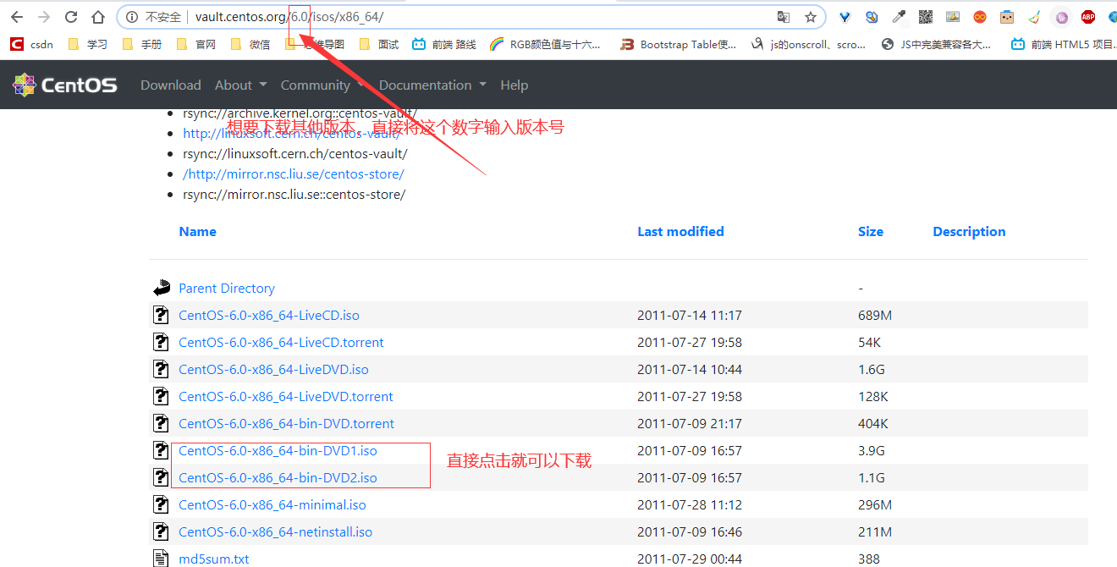Viewport: 1117px width, 567px height.
Task: Open the color picker eyedropper extension
Action: (899, 17)
